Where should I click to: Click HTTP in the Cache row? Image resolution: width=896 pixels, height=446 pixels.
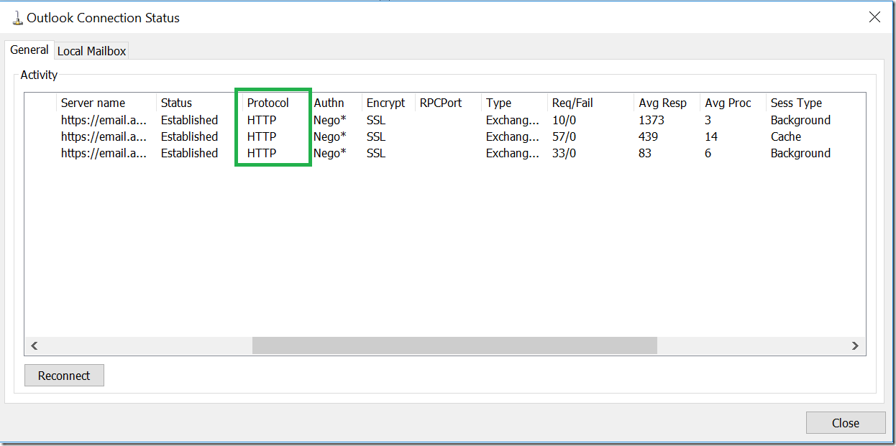(262, 136)
